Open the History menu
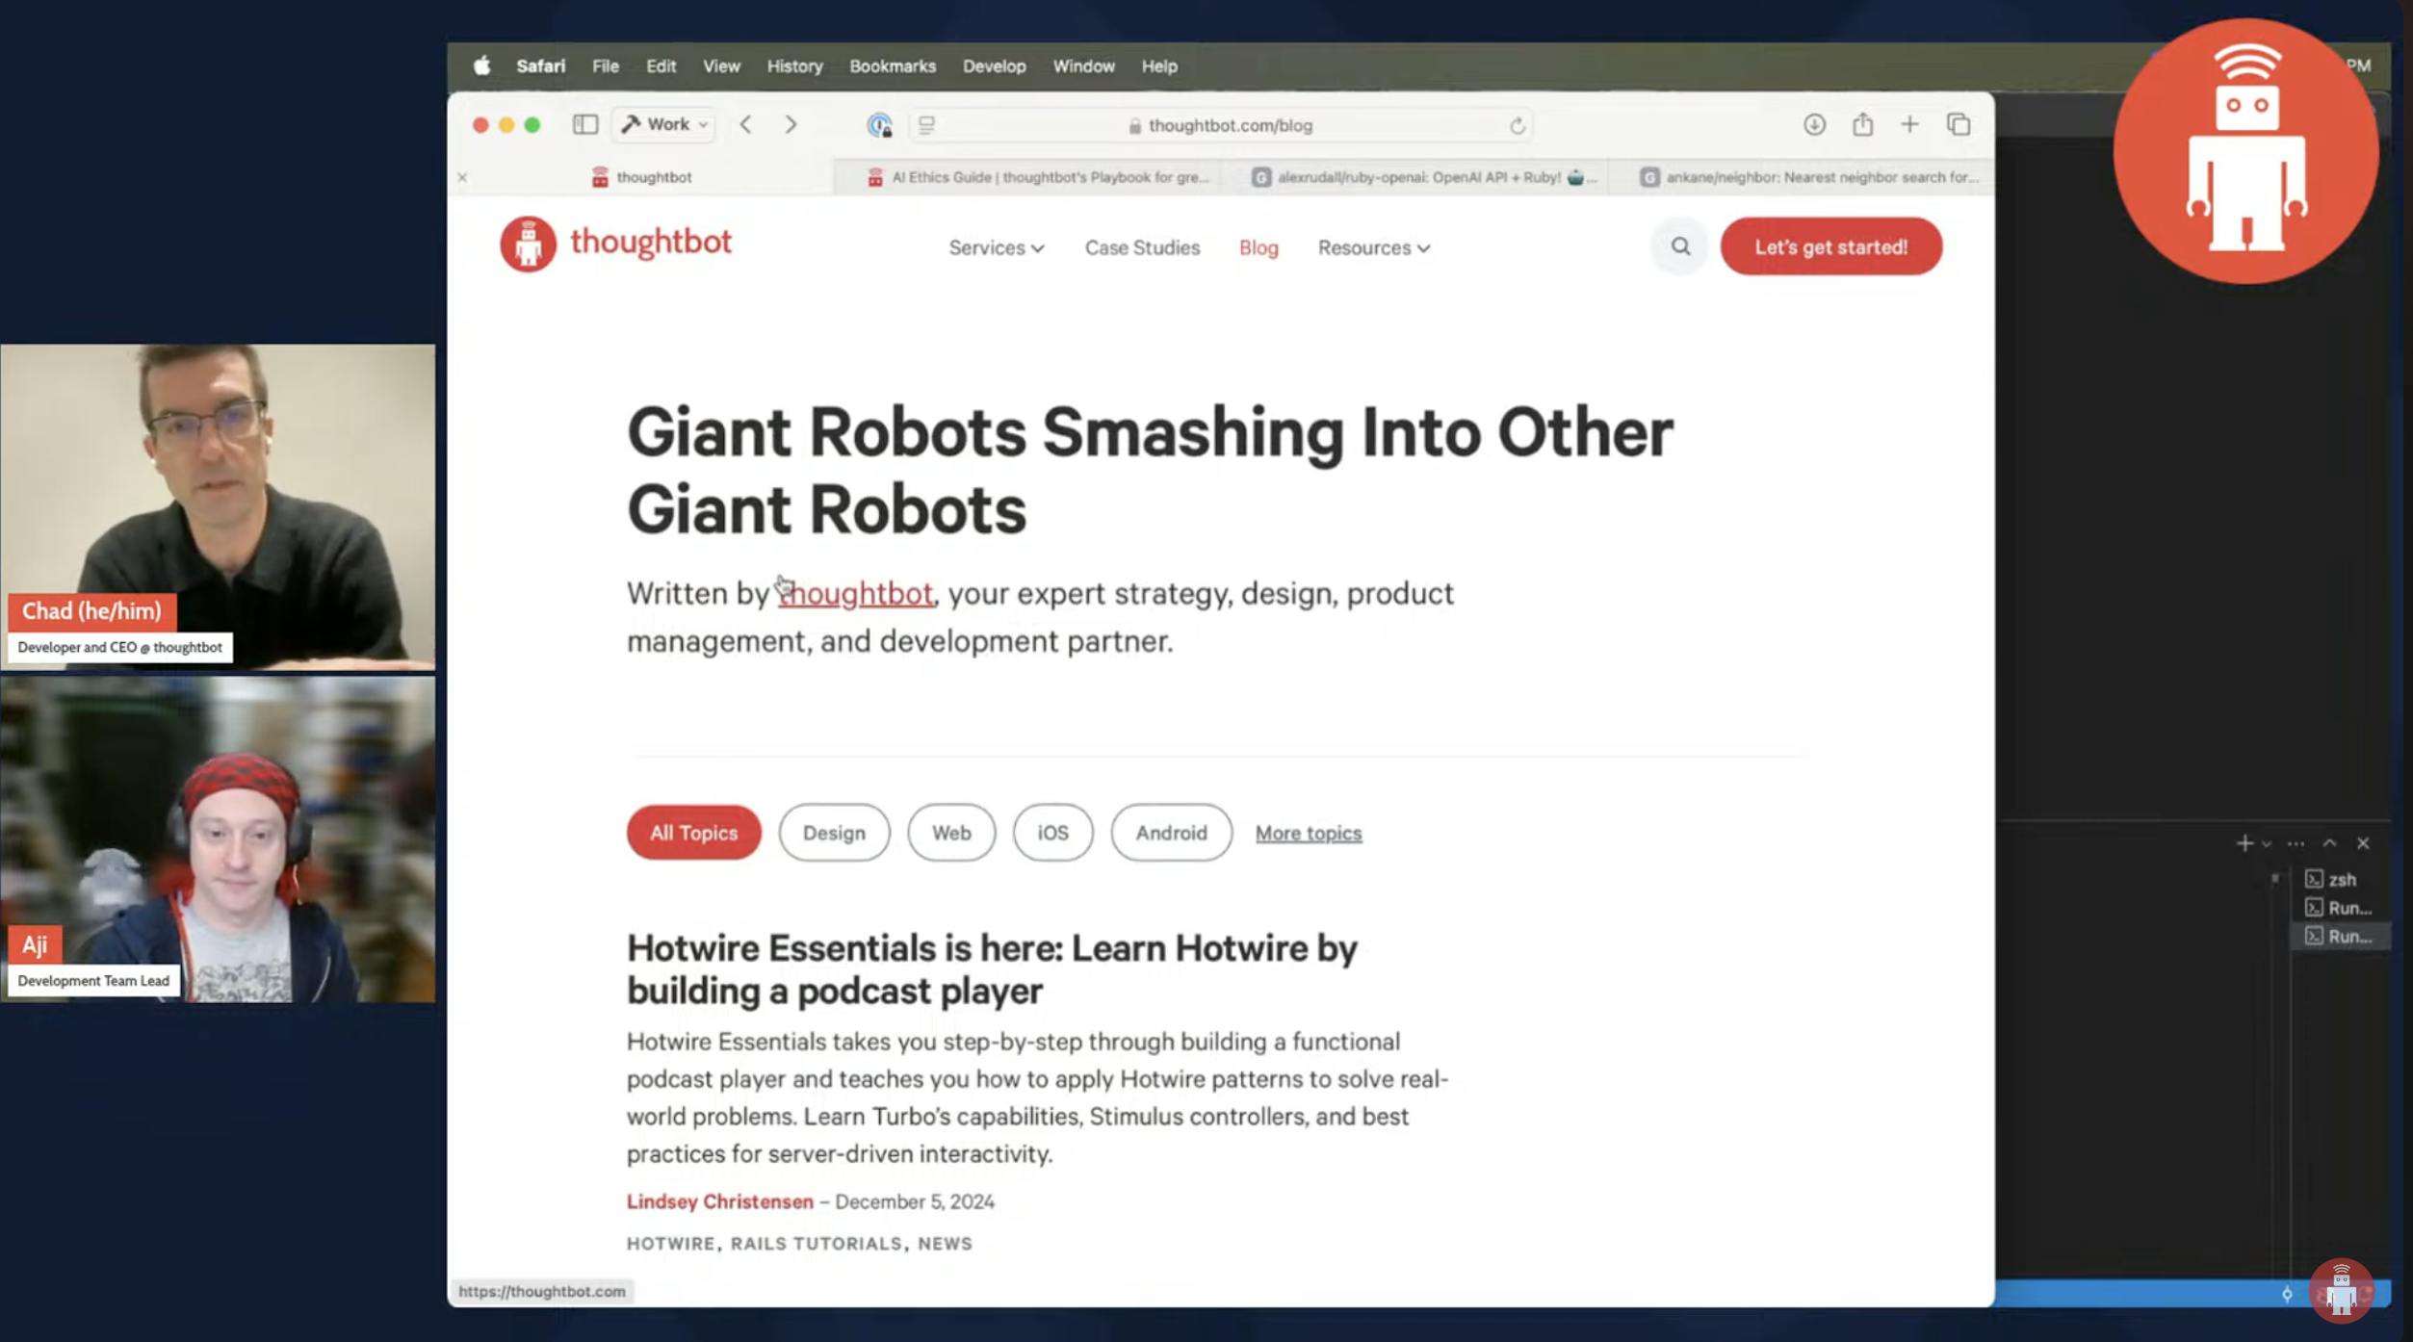Screen dimensions: 2413x1342 tap(794, 65)
